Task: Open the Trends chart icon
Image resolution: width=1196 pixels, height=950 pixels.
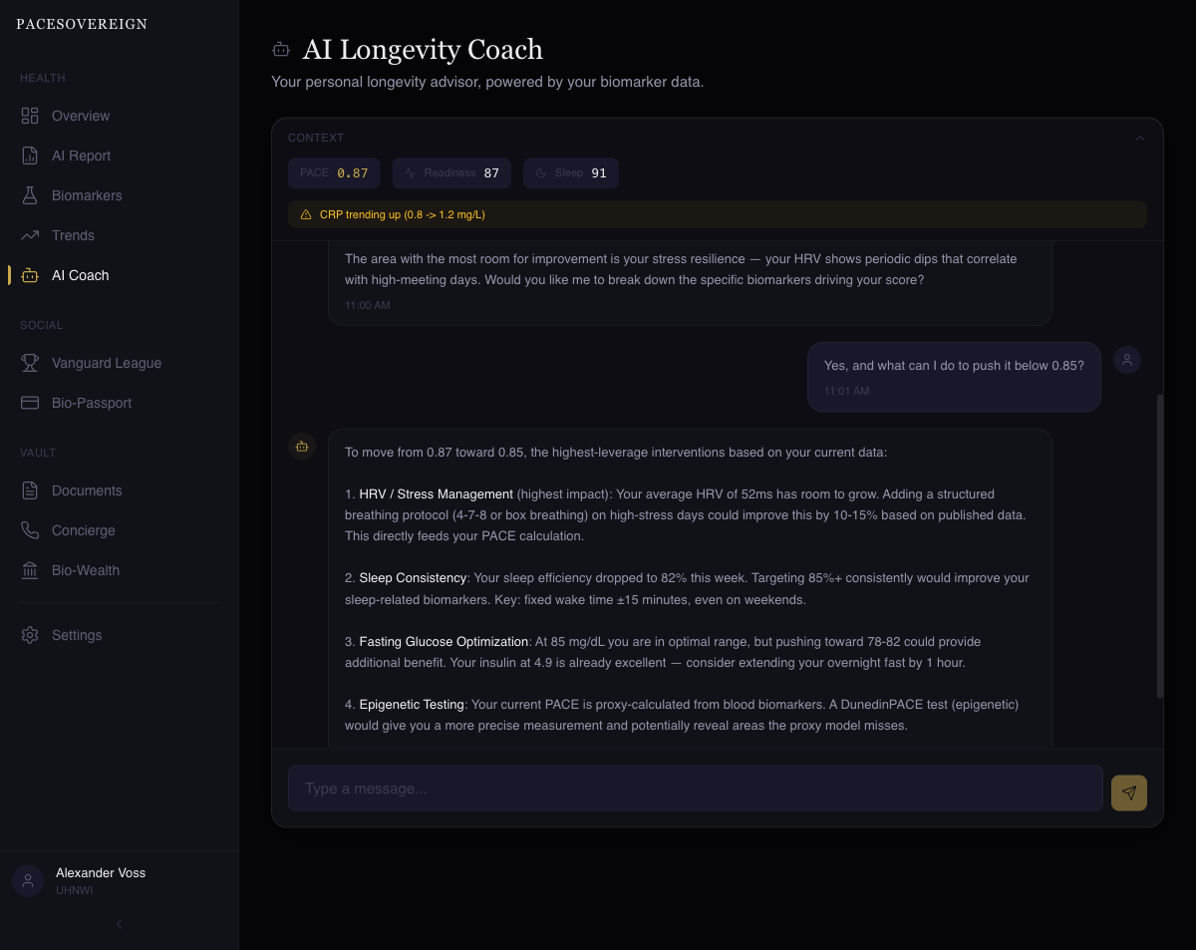Action: coord(30,235)
